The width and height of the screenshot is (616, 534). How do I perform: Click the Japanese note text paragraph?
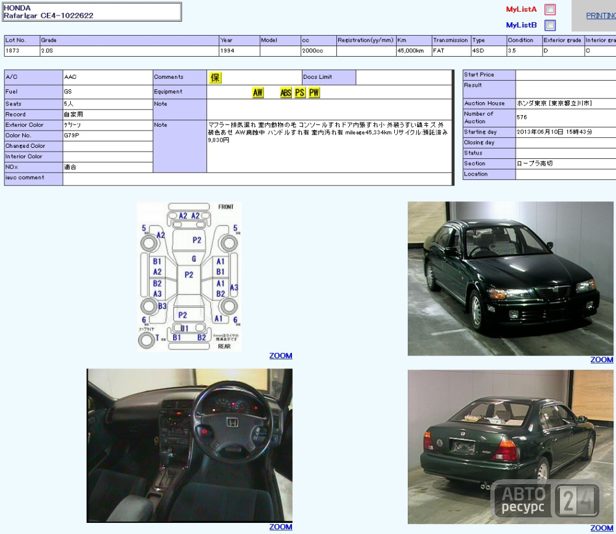click(x=328, y=132)
